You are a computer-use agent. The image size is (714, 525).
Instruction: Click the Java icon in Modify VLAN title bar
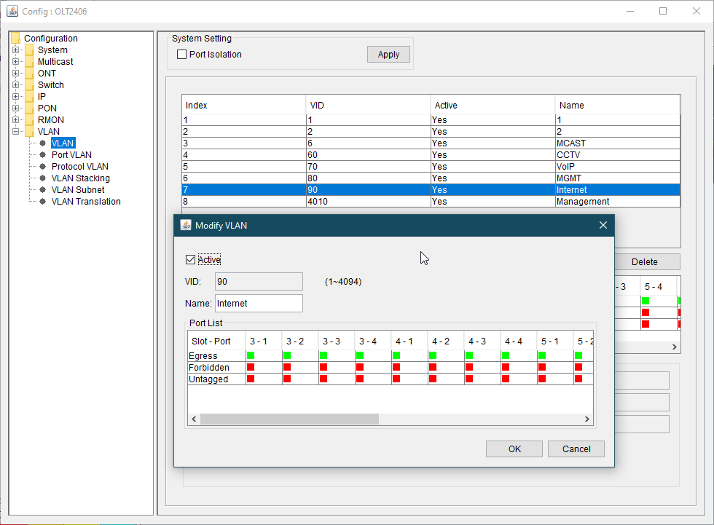pos(186,225)
